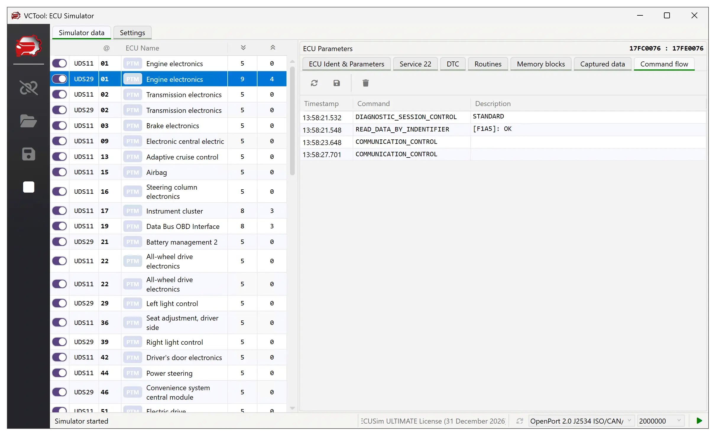Open the Memory blocks tab
This screenshot has height=436, width=716.
point(540,64)
